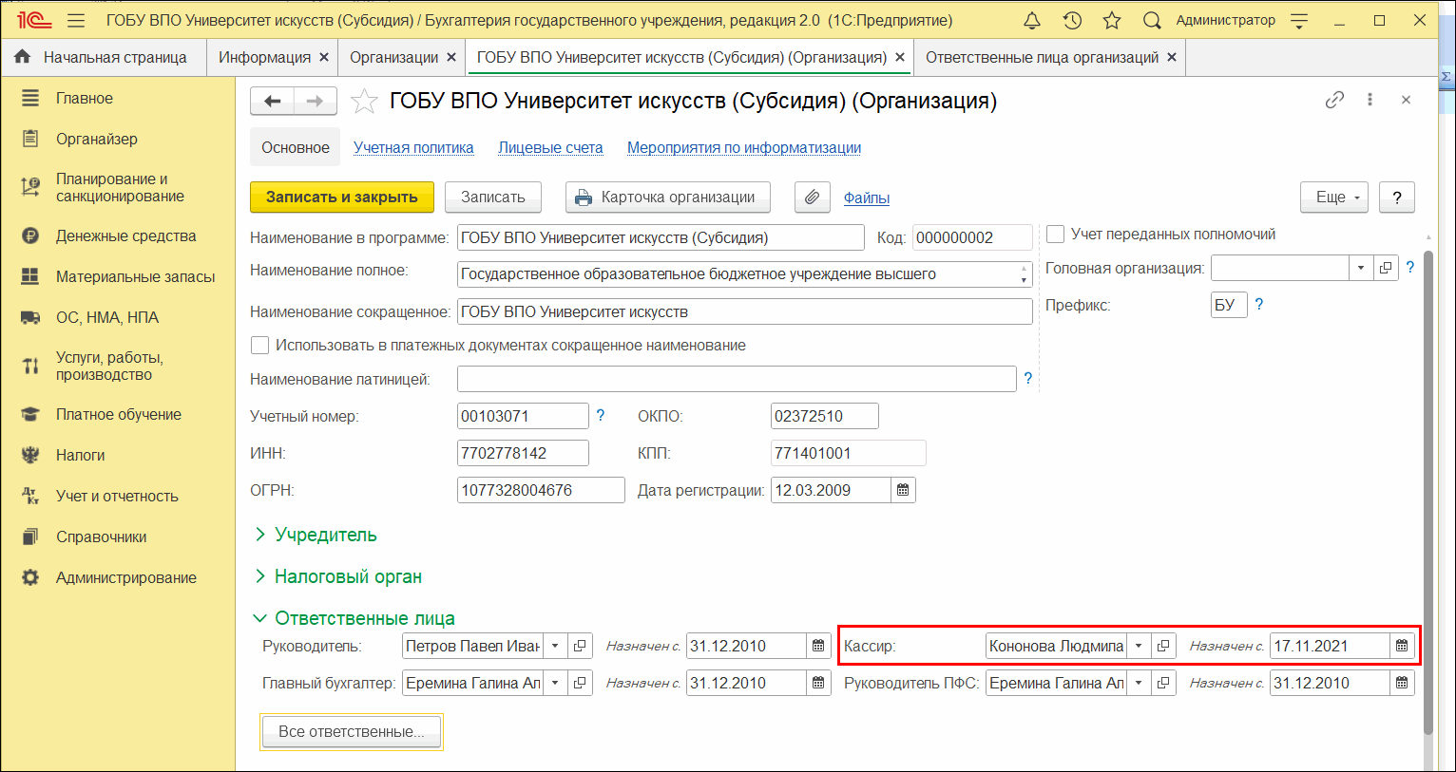The height and width of the screenshot is (772, 1456).
Task: Go back with left arrow button
Action: pos(273,101)
